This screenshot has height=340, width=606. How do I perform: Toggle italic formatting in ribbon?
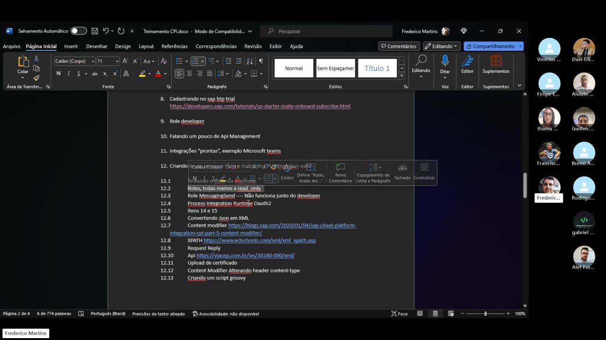[69, 74]
